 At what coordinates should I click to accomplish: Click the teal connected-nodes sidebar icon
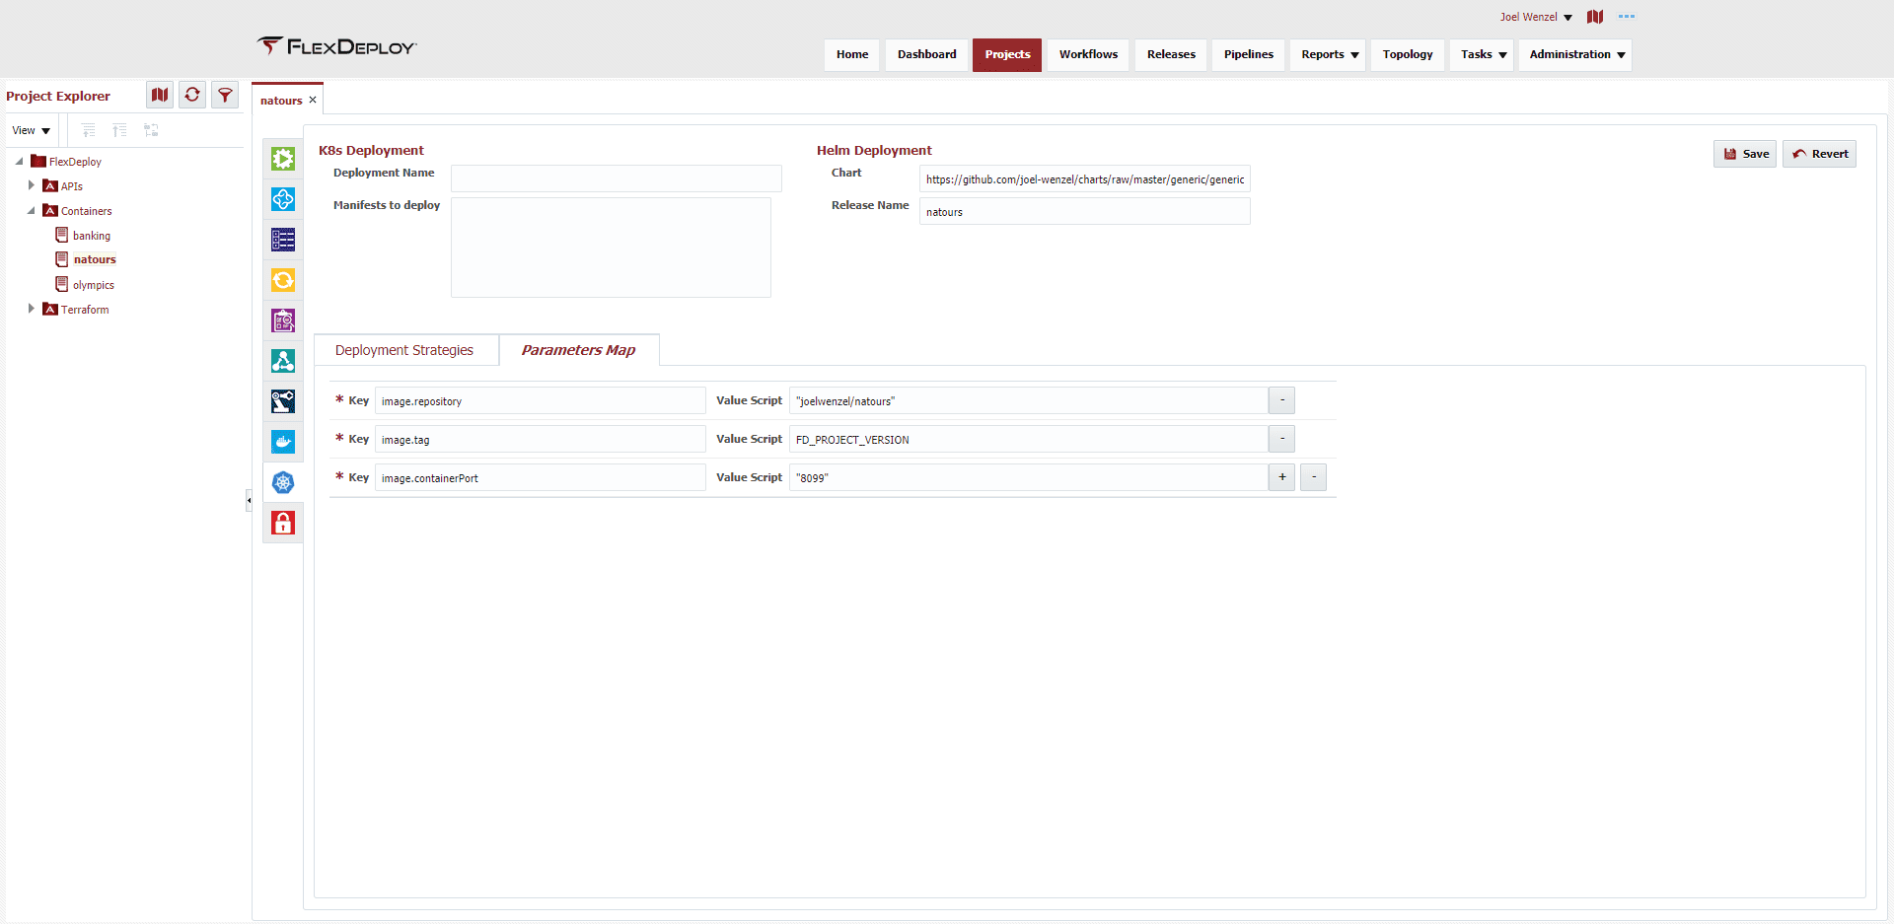283,361
